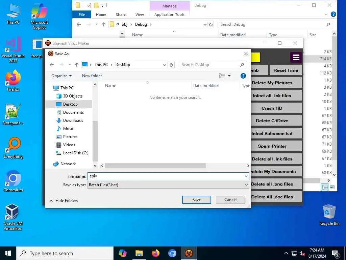Viewport: 346px width, 260px height.
Task: Open Firefox desktop shortcut
Action: [x=13, y=81]
